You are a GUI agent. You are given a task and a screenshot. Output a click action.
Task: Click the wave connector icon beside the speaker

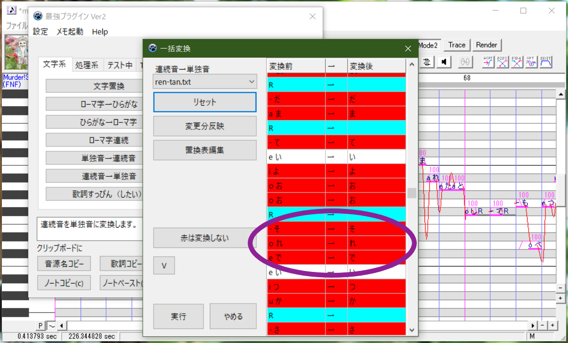[x=427, y=61]
